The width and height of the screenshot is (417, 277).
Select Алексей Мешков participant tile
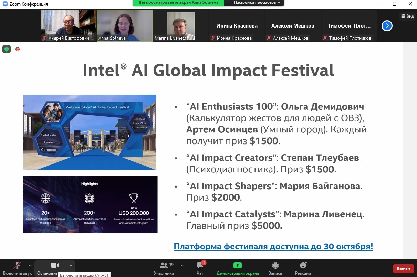click(293, 26)
